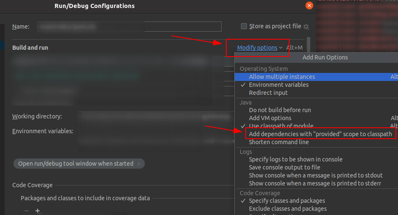Click the minus icon under Code Coverage

coord(27,210)
